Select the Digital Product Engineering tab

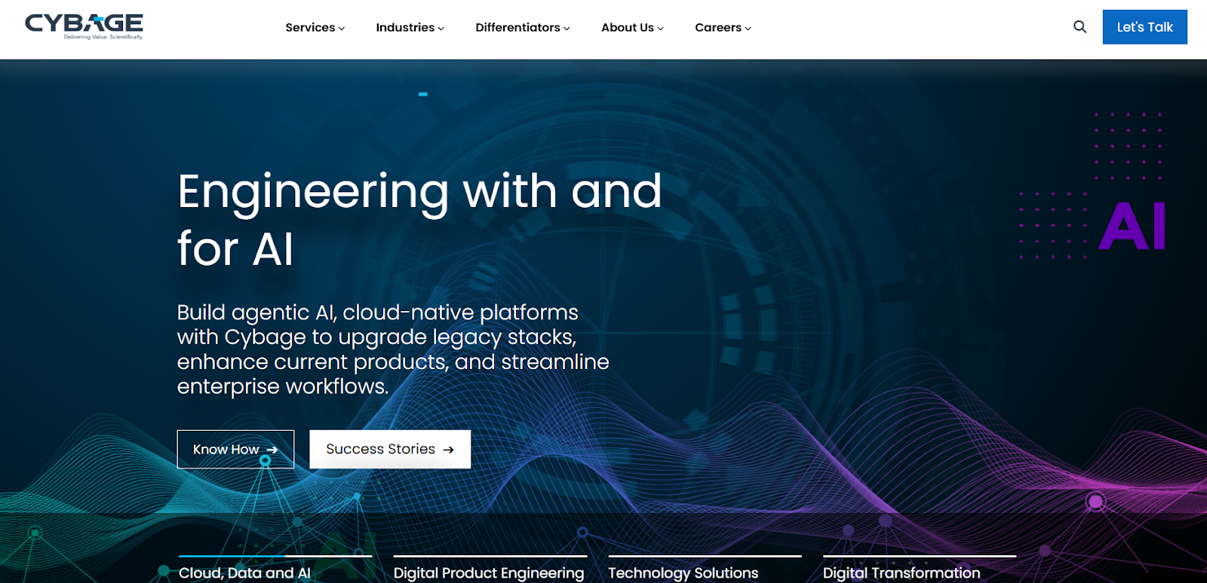[490, 569]
